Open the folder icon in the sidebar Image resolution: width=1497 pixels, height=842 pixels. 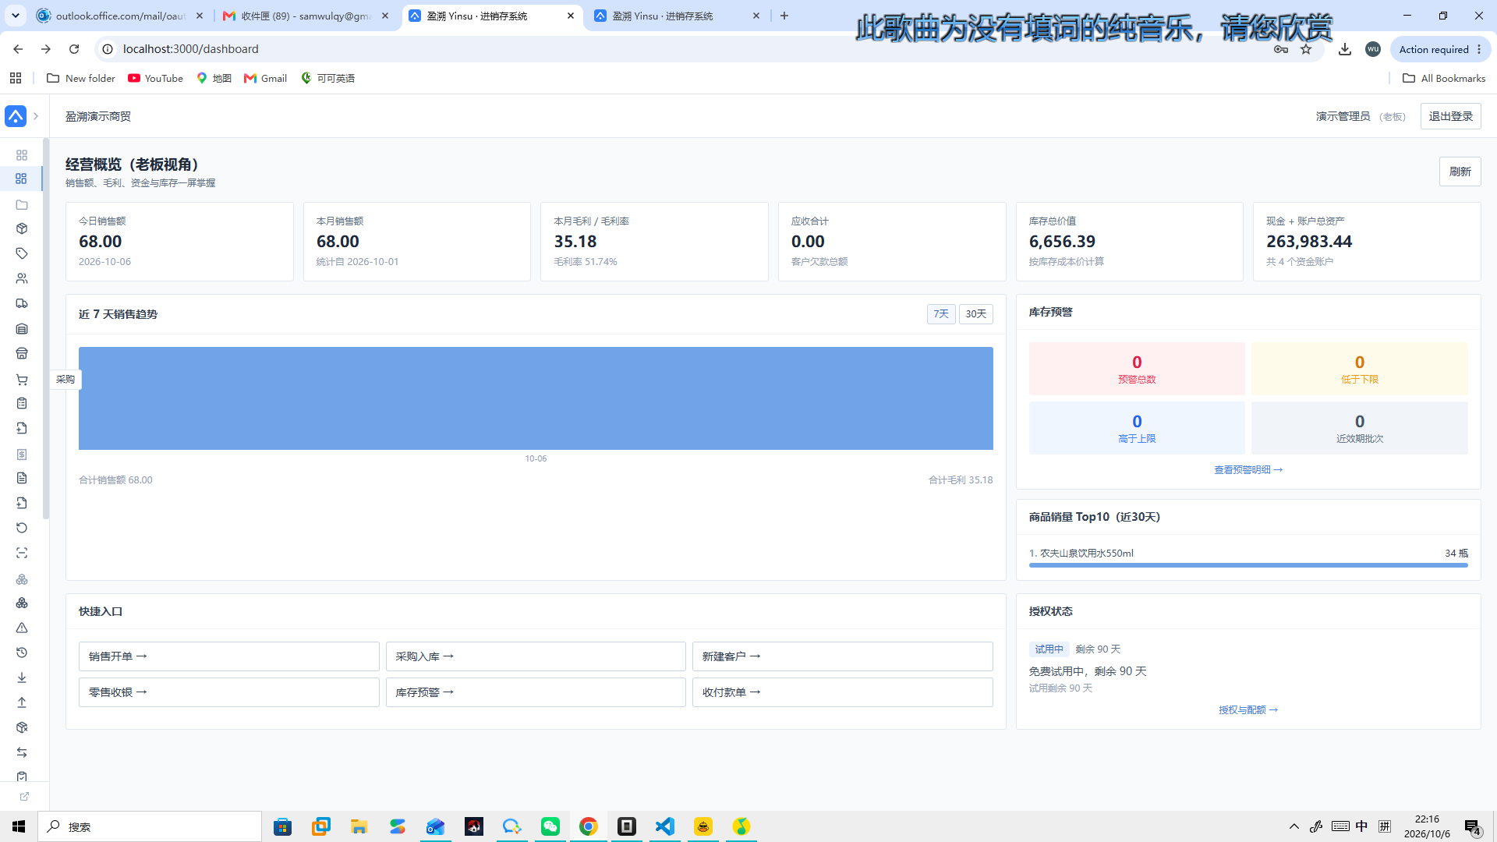pyautogui.click(x=22, y=205)
